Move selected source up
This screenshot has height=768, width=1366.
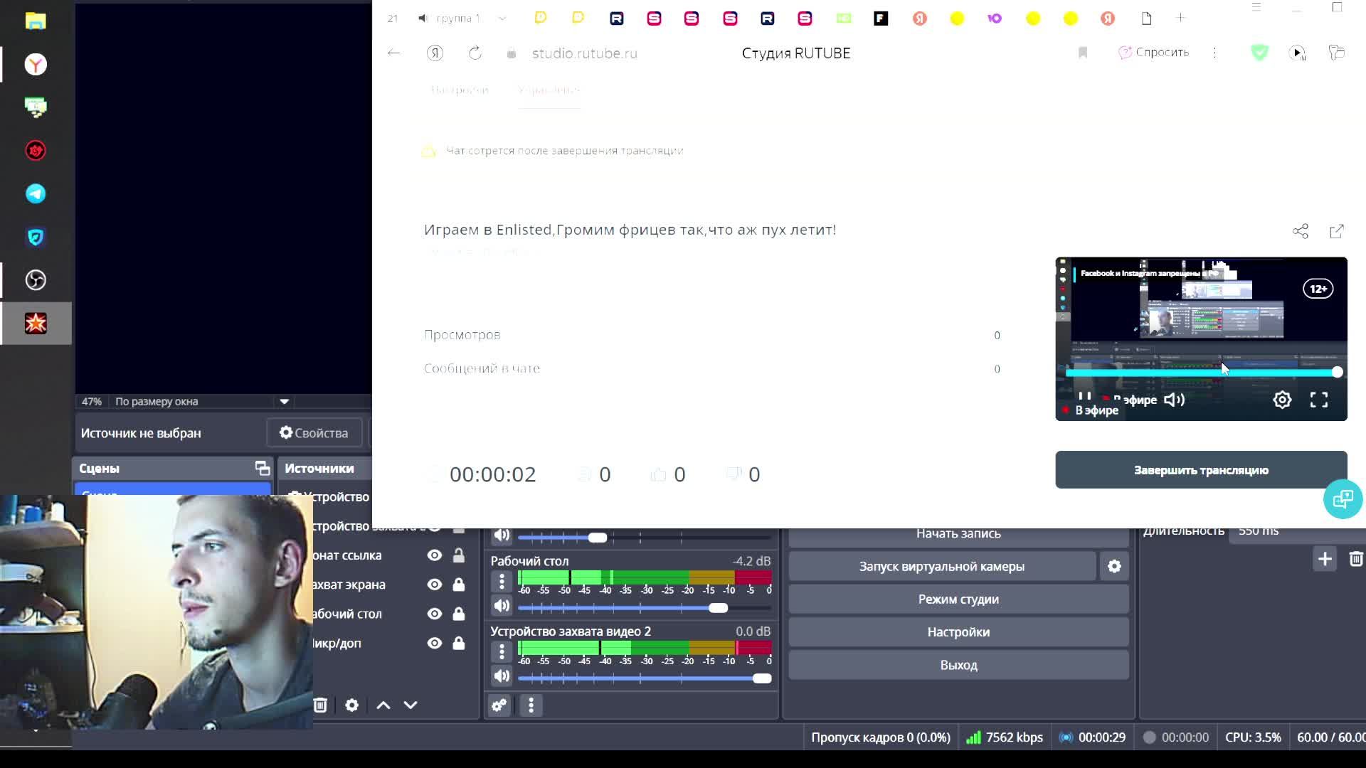(383, 705)
